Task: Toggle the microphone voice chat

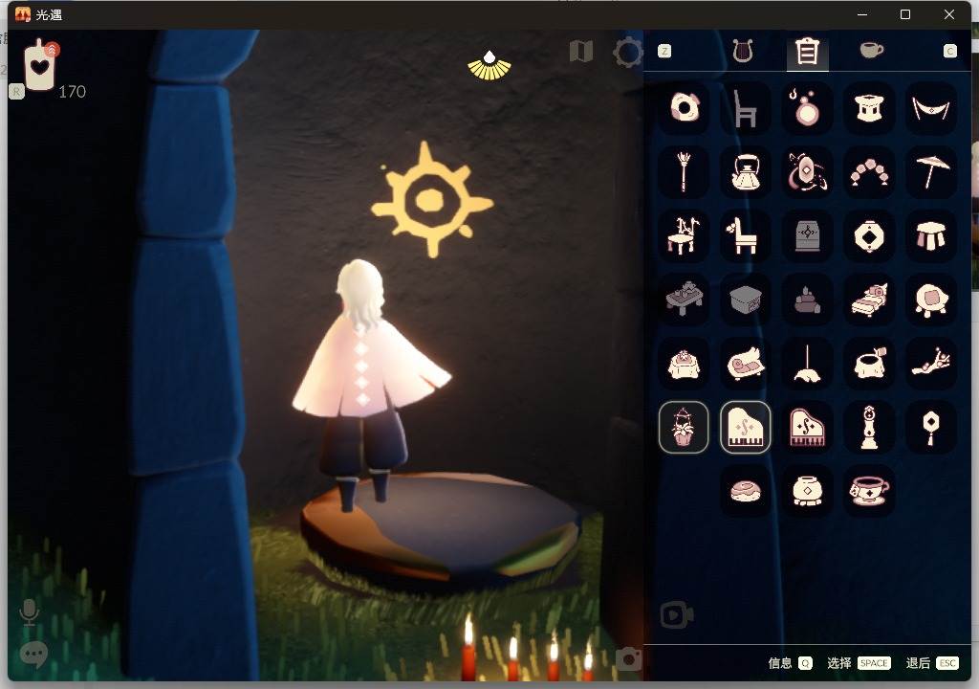Action: pos(30,612)
